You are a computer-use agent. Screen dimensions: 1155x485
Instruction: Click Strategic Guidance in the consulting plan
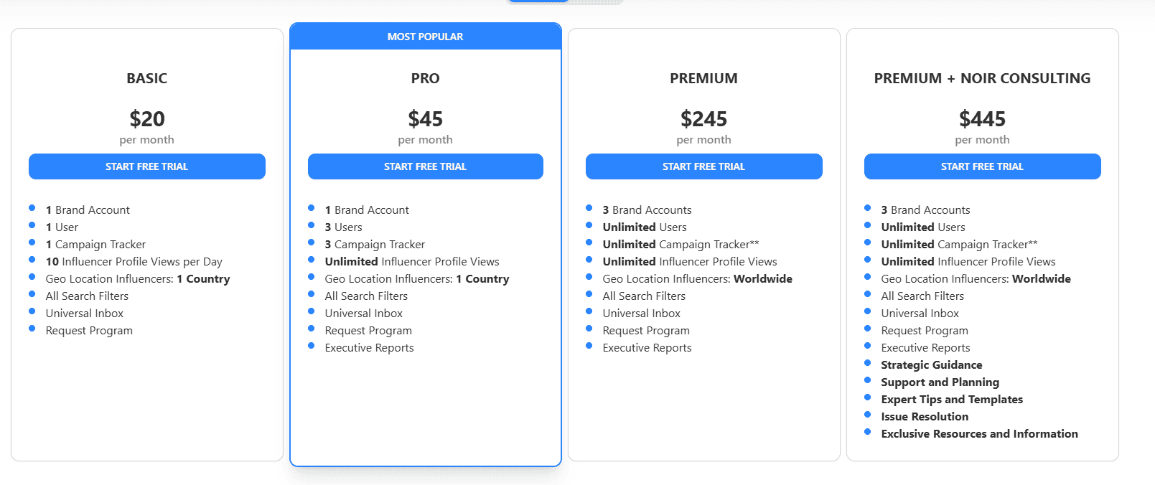tap(931, 364)
